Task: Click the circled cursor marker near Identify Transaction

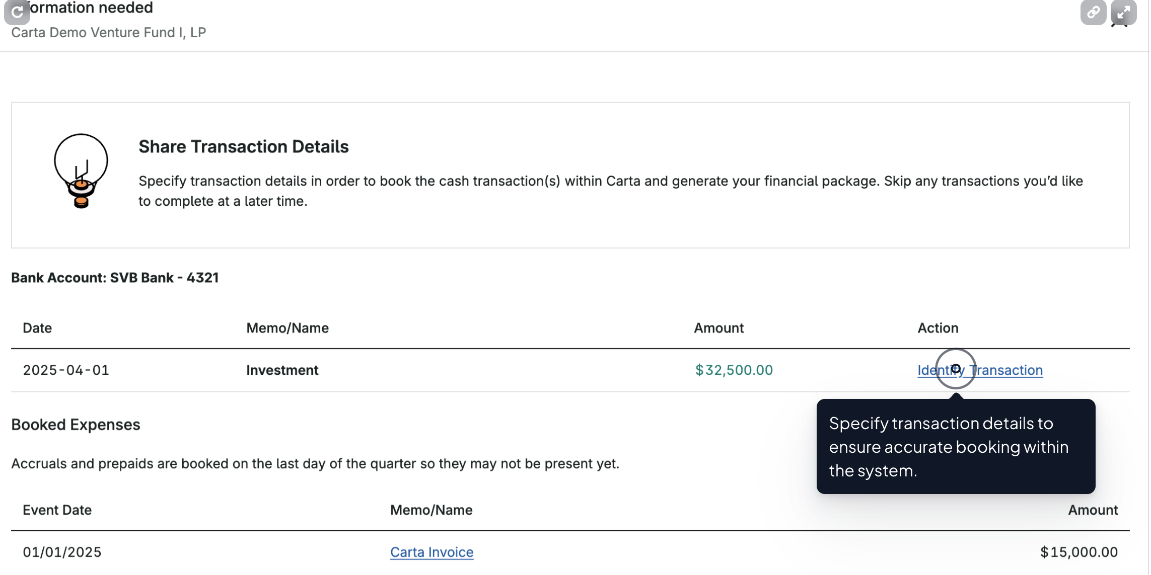Action: [955, 370]
